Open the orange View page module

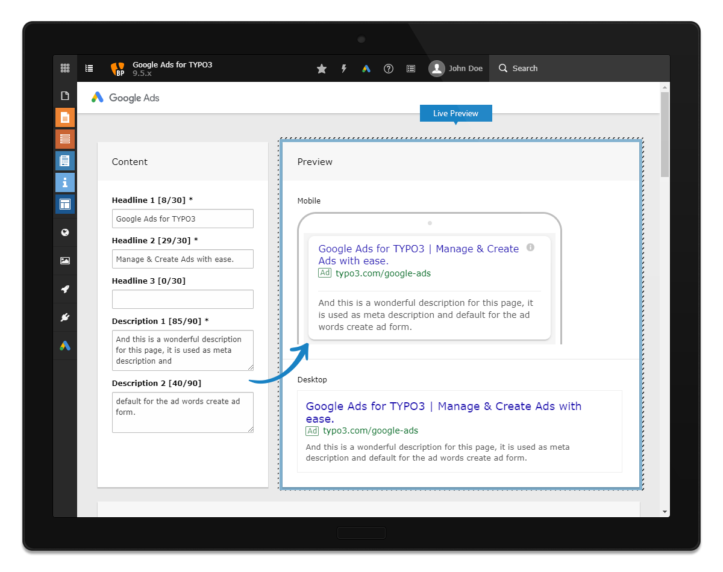coord(65,117)
